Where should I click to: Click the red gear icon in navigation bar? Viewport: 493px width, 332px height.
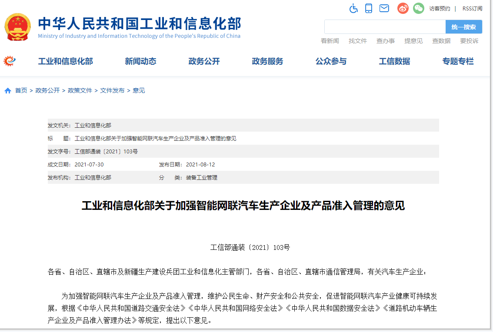(10, 61)
